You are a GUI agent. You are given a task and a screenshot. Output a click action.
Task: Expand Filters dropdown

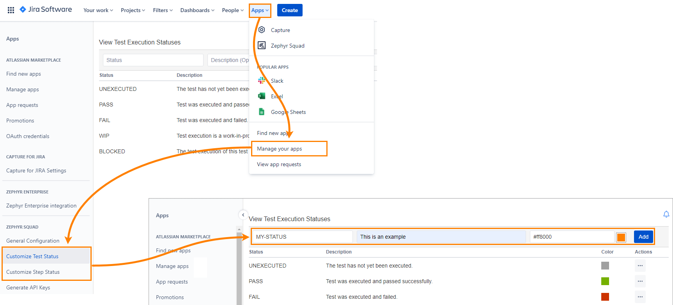coord(163,10)
